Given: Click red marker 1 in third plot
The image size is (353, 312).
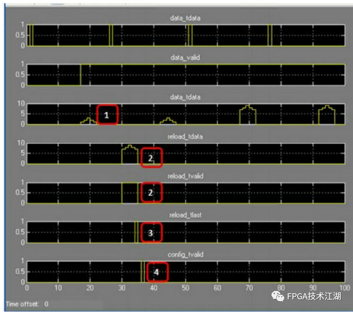Looking at the screenshot, I should tap(107, 115).
